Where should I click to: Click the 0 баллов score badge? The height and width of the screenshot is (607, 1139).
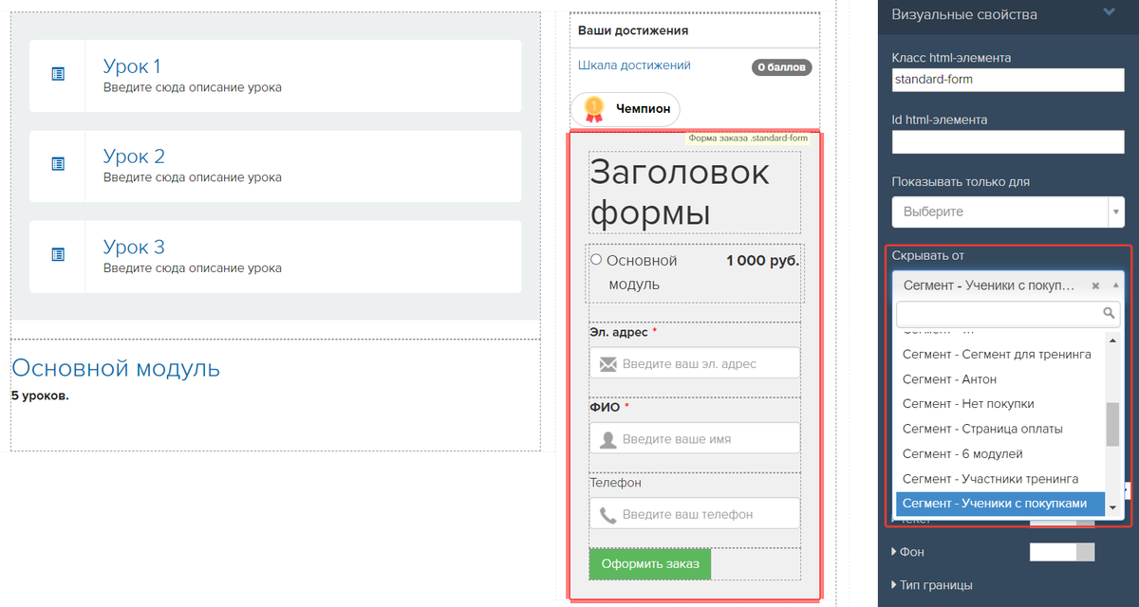point(782,67)
